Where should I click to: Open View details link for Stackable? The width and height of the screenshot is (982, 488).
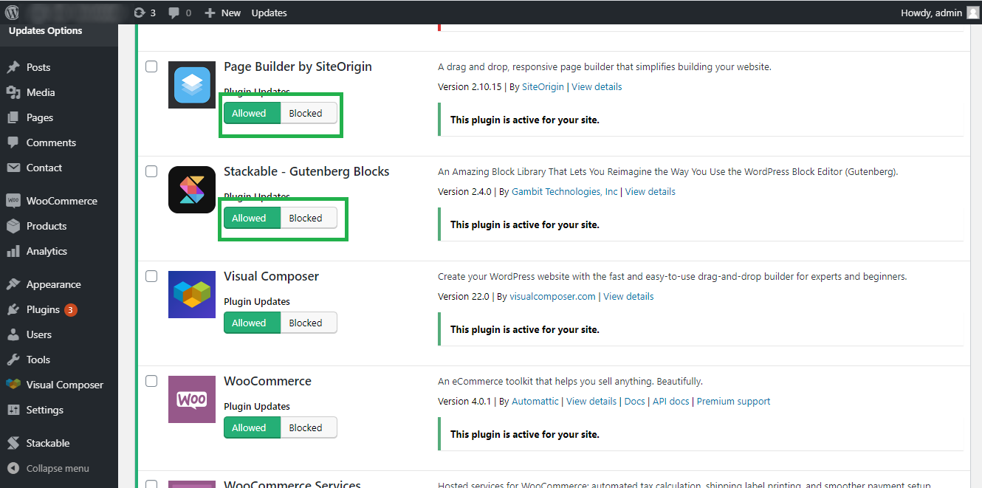coord(650,192)
